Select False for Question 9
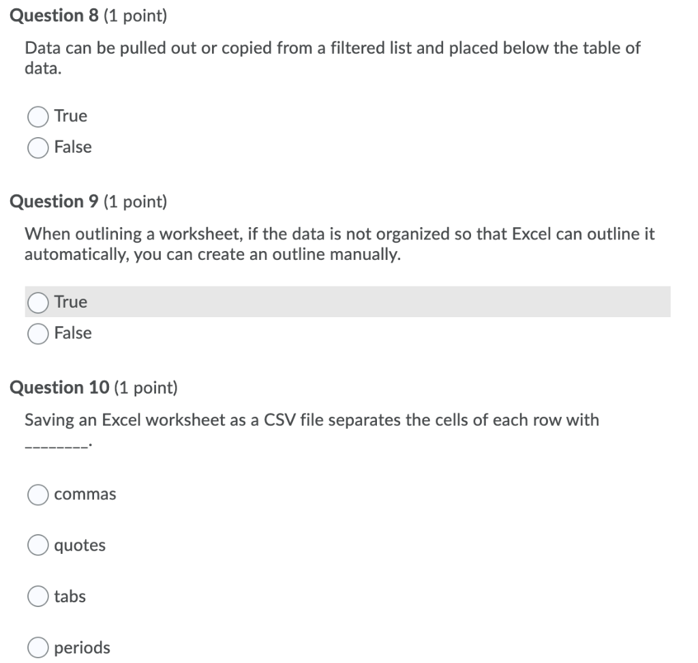698x663 pixels. coord(37,334)
